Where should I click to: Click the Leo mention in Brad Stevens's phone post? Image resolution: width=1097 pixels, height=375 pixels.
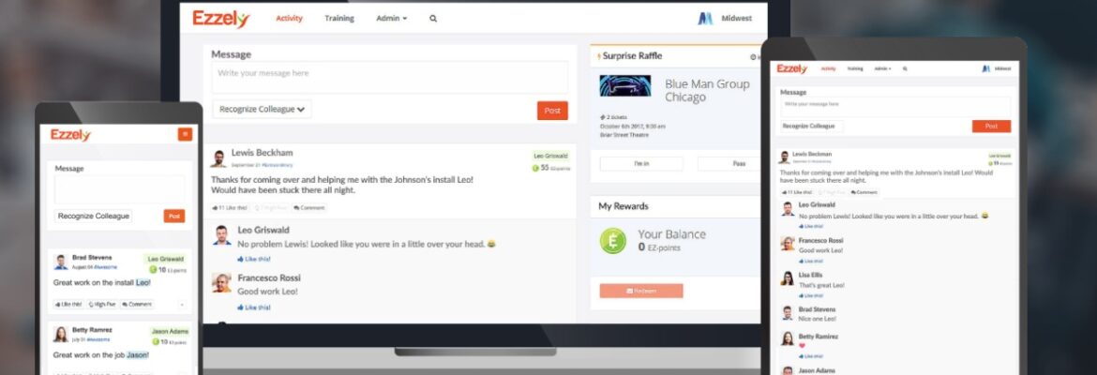point(142,282)
